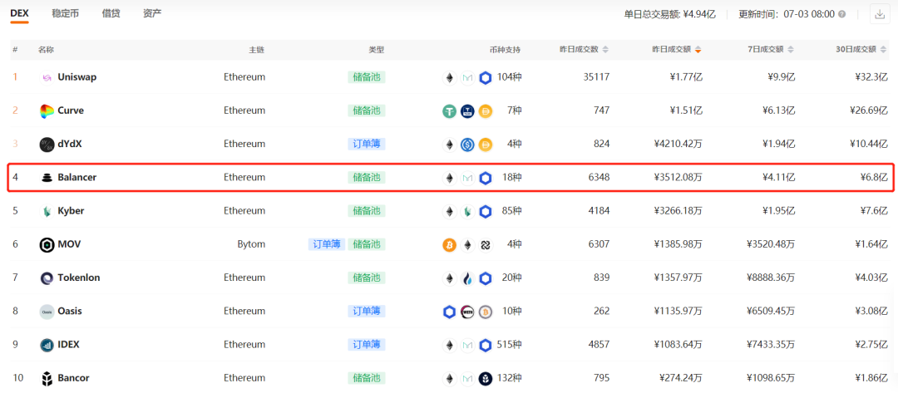Click the 订单簿 tag in dYdX row
The width and height of the screenshot is (898, 393).
(x=367, y=145)
